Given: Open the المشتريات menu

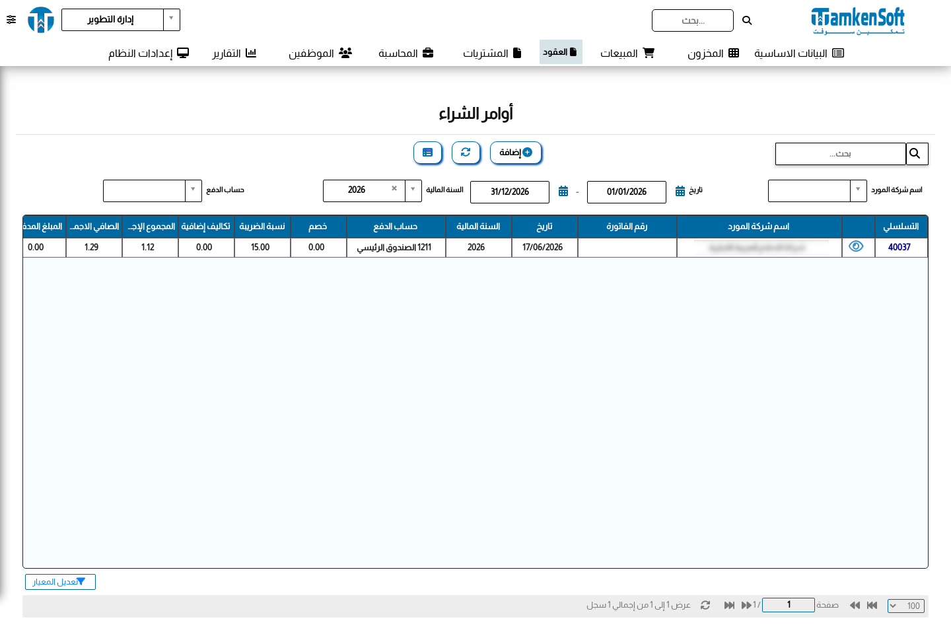Looking at the screenshot, I should coord(492,53).
